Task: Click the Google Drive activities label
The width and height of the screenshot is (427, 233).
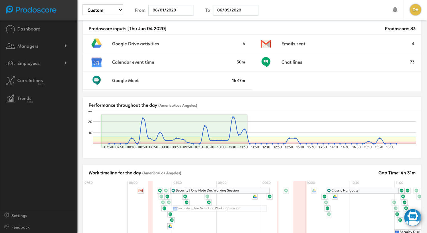Action: tap(136, 44)
